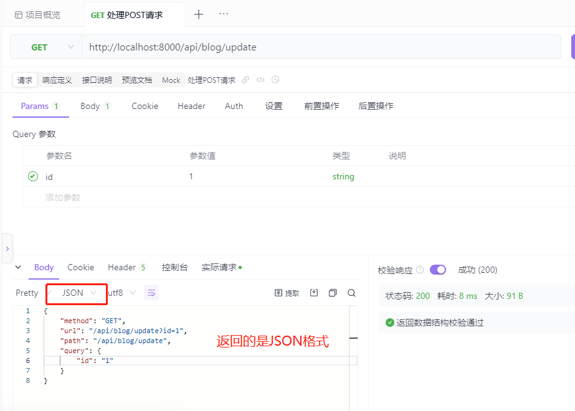This screenshot has height=411, width=575.
Task: Open the more options ellipsis in tab bar
Action: (224, 14)
